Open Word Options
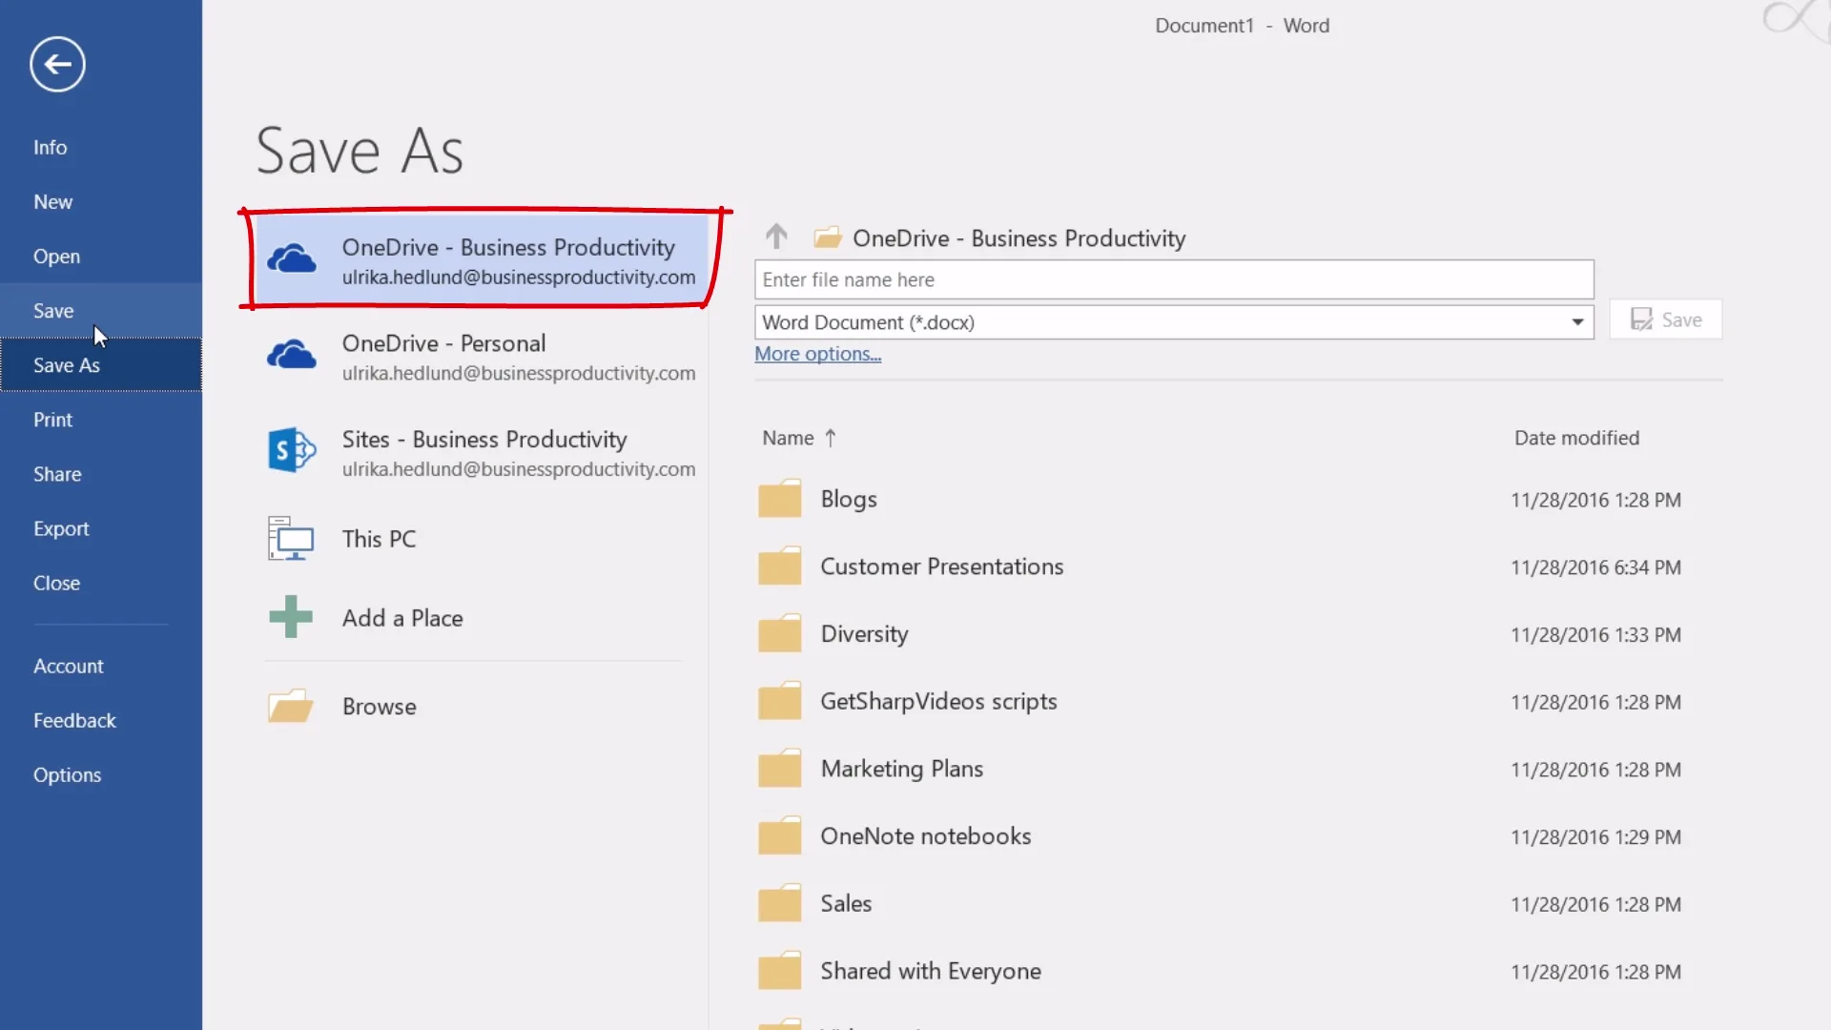Image resolution: width=1831 pixels, height=1030 pixels. point(101,774)
